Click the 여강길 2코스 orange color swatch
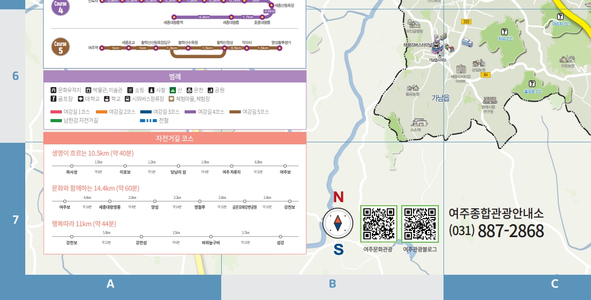The height and width of the screenshot is (300, 591). pos(102,112)
